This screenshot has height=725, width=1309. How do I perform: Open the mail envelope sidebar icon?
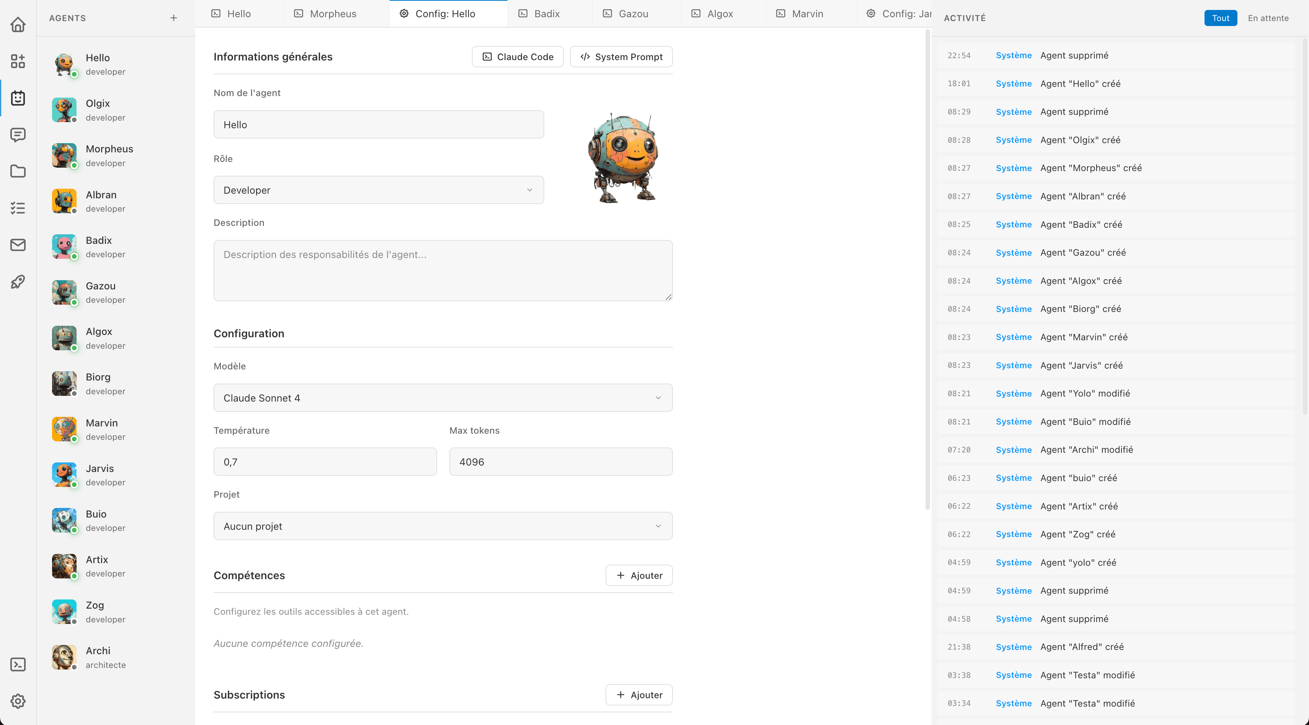tap(18, 245)
